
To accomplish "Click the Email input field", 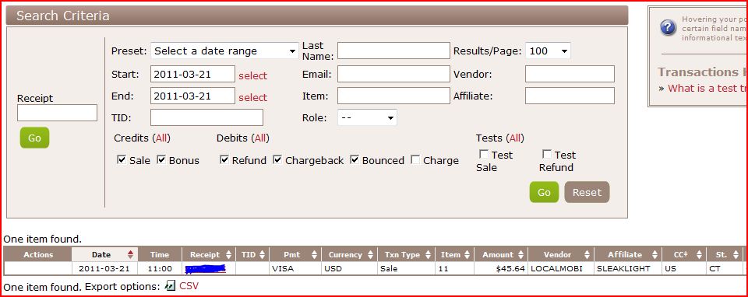I will 393,74.
